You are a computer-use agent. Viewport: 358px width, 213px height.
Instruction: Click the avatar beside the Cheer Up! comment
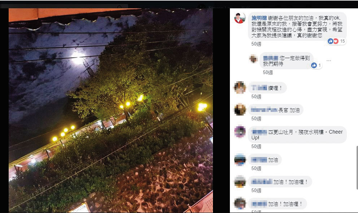tap(240, 131)
